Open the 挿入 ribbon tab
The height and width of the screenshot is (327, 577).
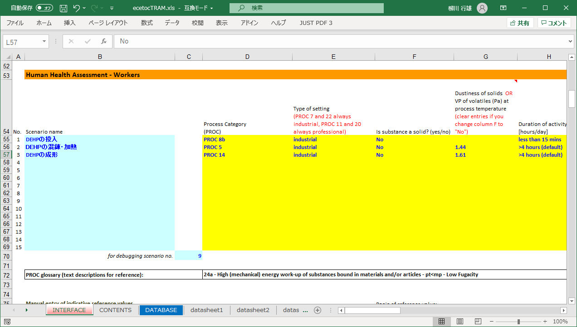(69, 23)
